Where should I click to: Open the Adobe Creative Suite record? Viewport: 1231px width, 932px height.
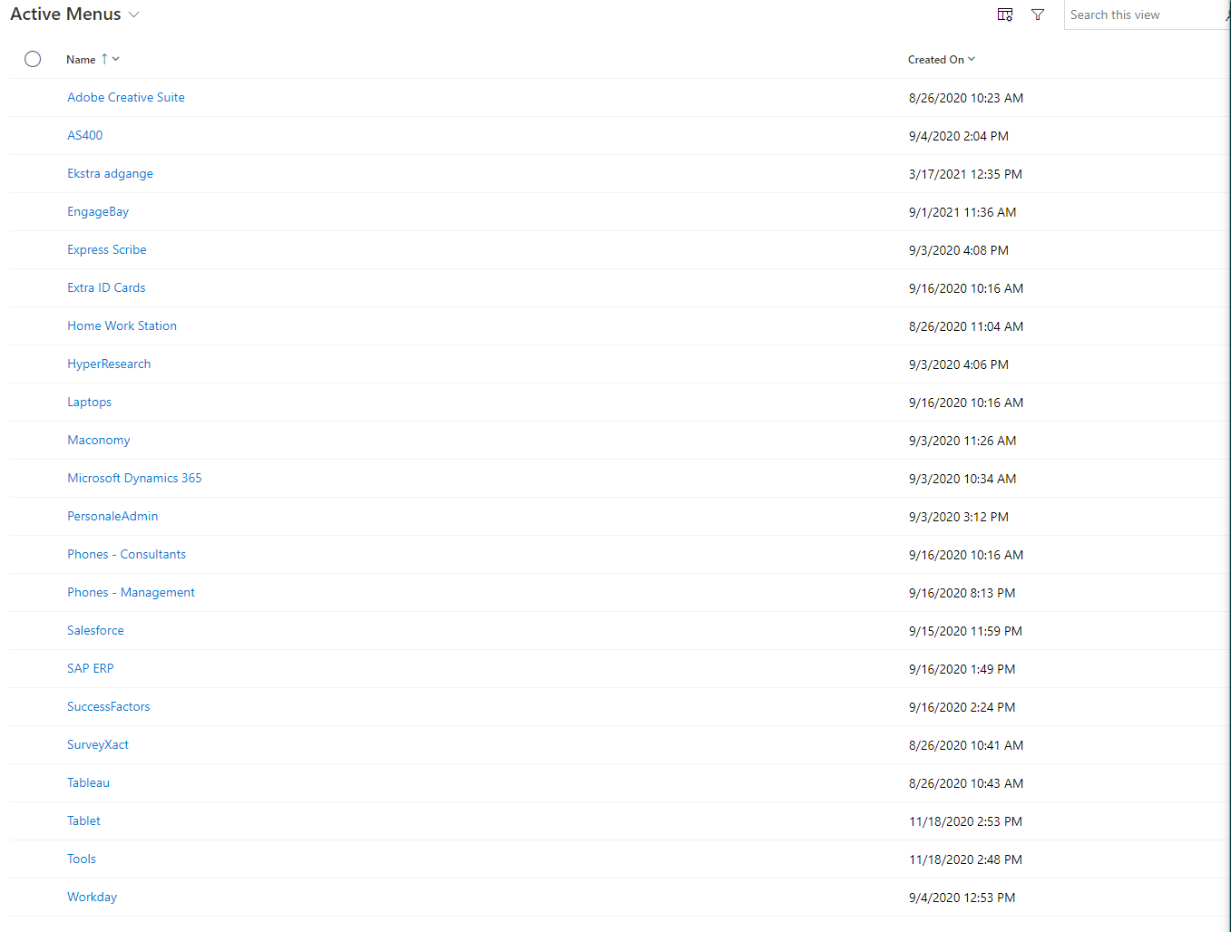126,98
